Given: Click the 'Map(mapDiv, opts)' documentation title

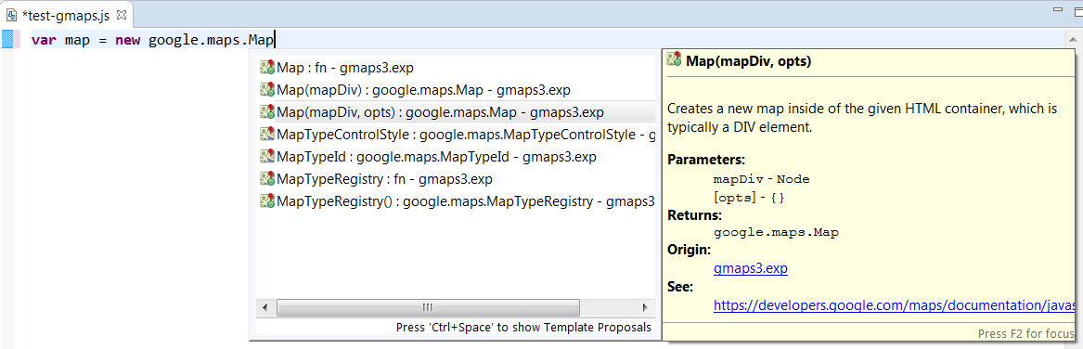Looking at the screenshot, I should pos(748,61).
